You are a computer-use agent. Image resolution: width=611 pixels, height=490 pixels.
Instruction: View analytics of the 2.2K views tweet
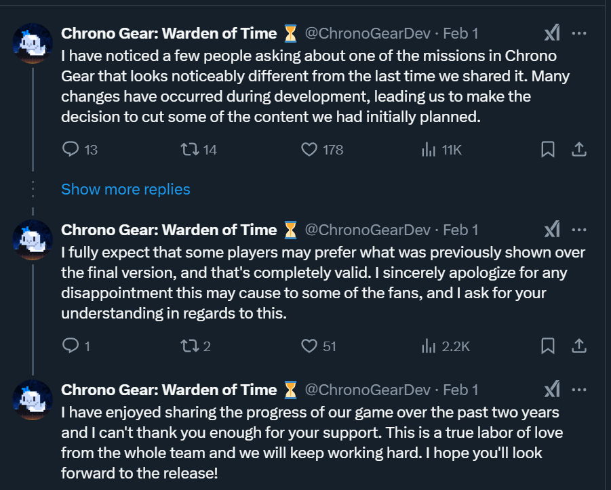[429, 346]
